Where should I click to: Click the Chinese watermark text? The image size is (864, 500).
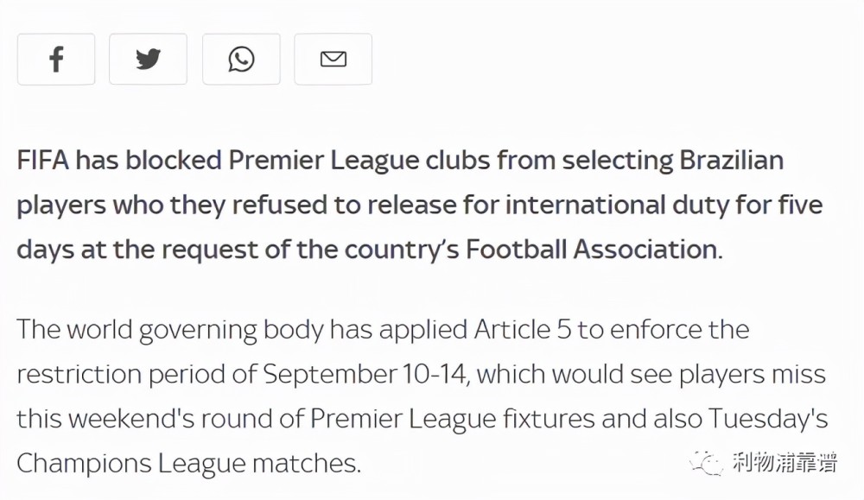[785, 463]
